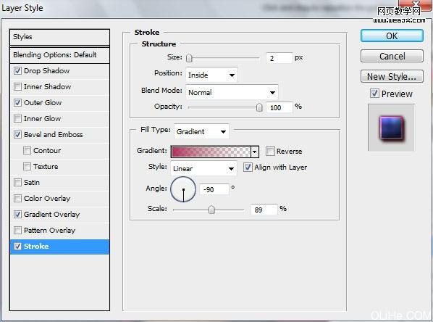Screen dimensions: 433x322
Task: Toggle the Drop Shadow checkbox
Action: coord(17,71)
